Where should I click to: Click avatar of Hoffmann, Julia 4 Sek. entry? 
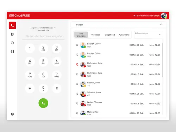pyautogui.click(x=83, y=64)
